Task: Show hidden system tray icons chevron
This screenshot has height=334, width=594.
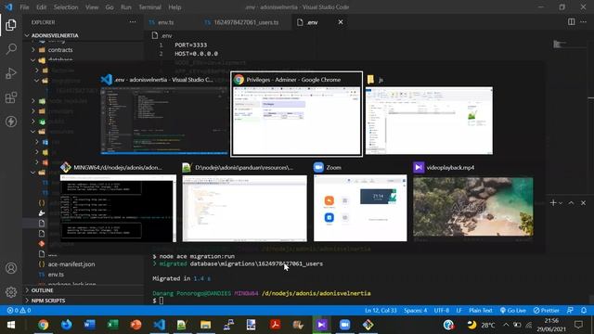Action: (506, 325)
